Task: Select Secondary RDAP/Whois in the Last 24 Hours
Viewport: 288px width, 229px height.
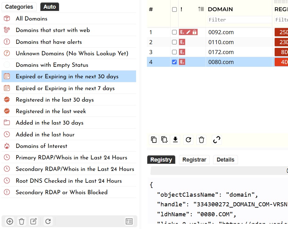Action: [69, 169]
